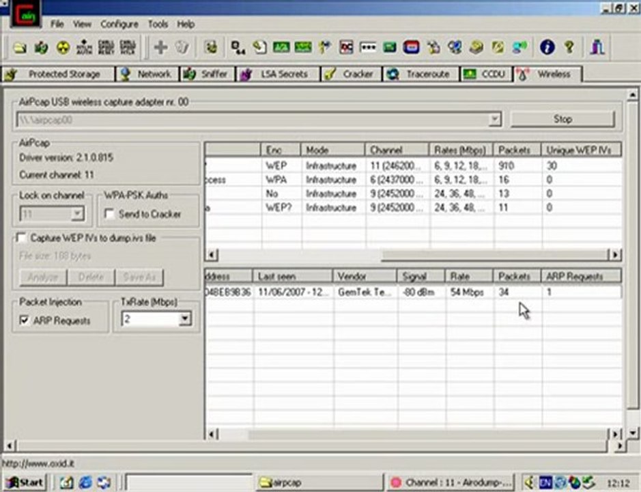Open the Configure menu
Image resolution: width=641 pixels, height=492 pixels.
pos(119,24)
